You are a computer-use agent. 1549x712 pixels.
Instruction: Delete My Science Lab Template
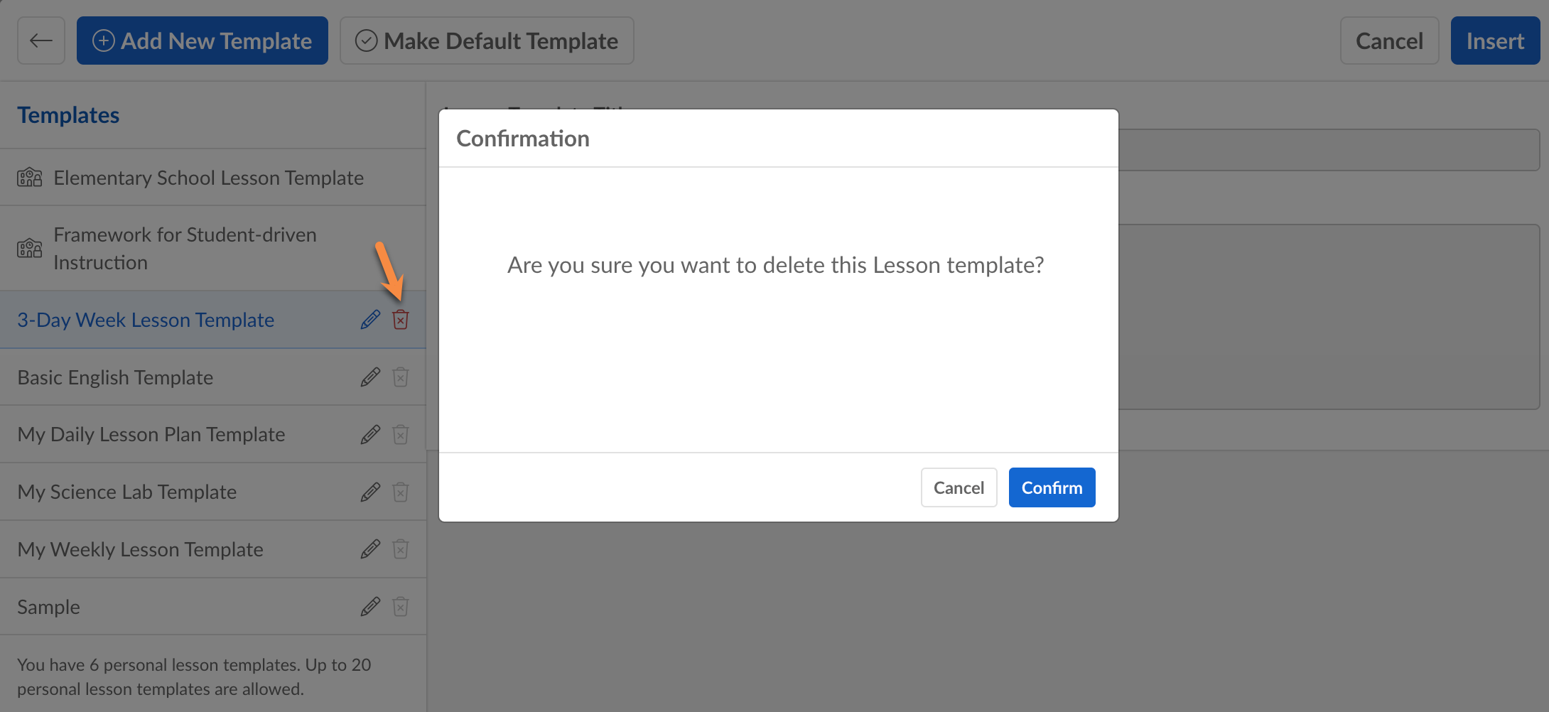401,492
